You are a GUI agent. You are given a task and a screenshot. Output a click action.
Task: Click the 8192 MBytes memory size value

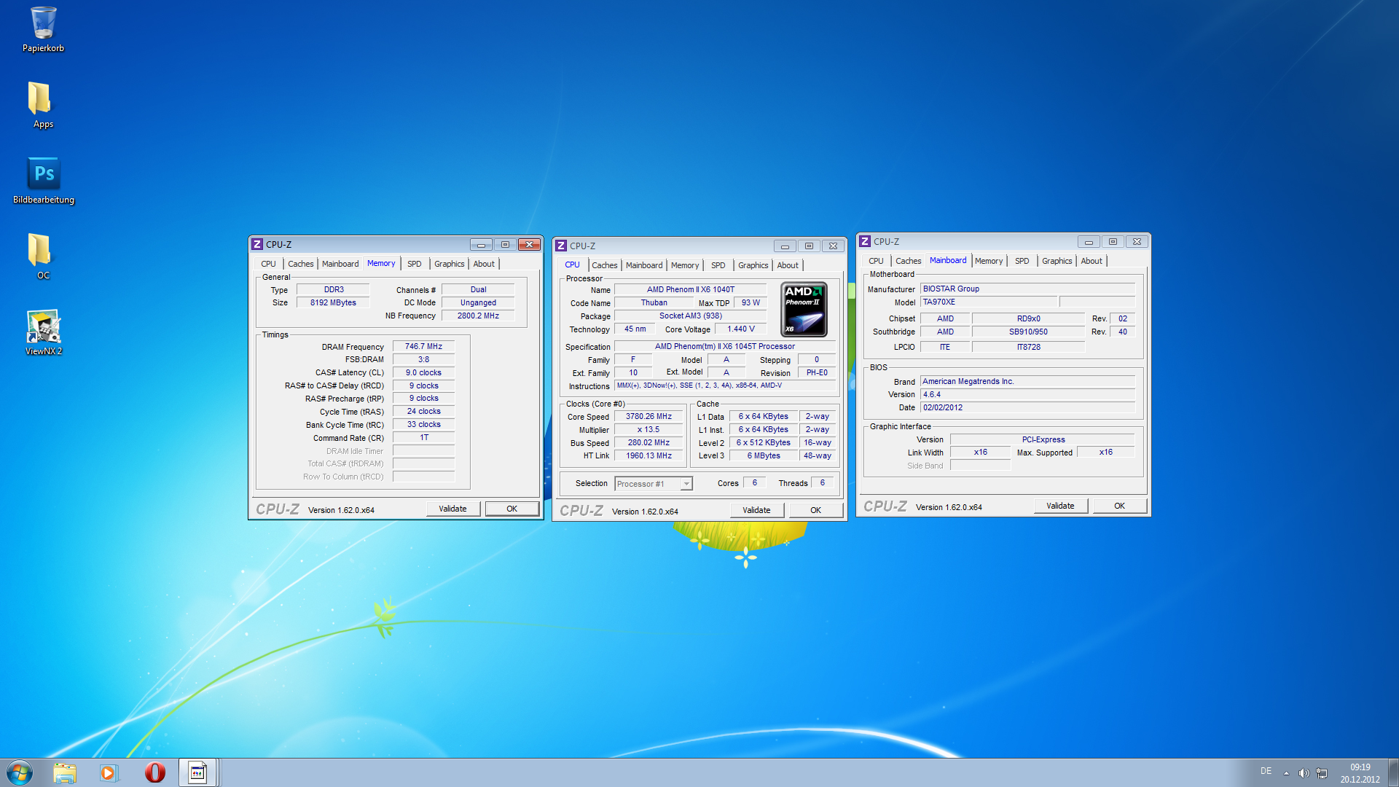coord(333,302)
